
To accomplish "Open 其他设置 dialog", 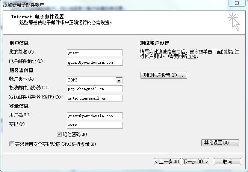I will tap(220, 143).
